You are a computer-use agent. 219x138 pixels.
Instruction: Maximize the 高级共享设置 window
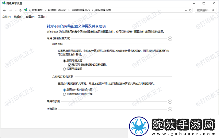tap(204, 3)
